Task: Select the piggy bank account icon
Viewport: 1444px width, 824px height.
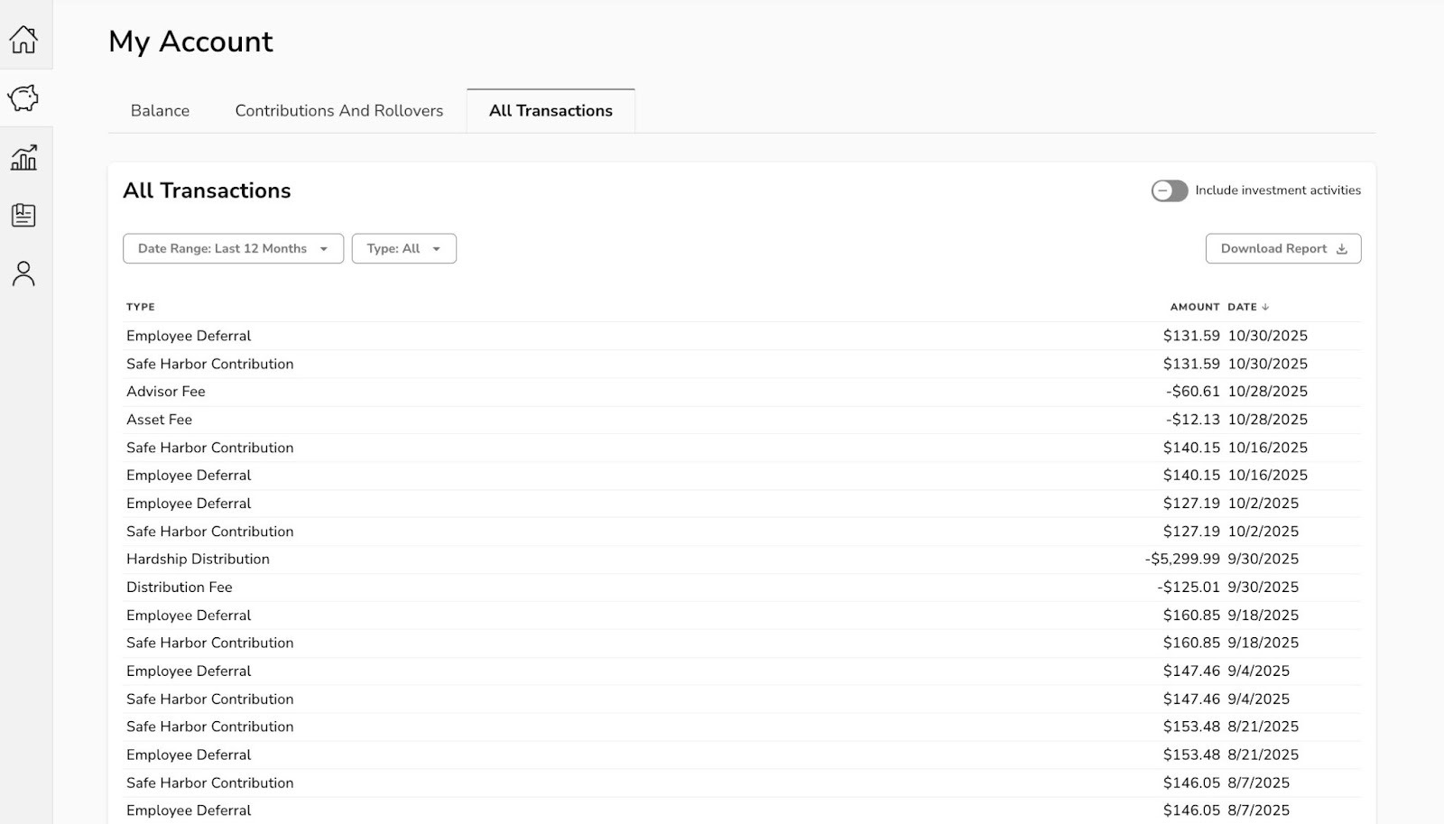Action: (x=23, y=97)
